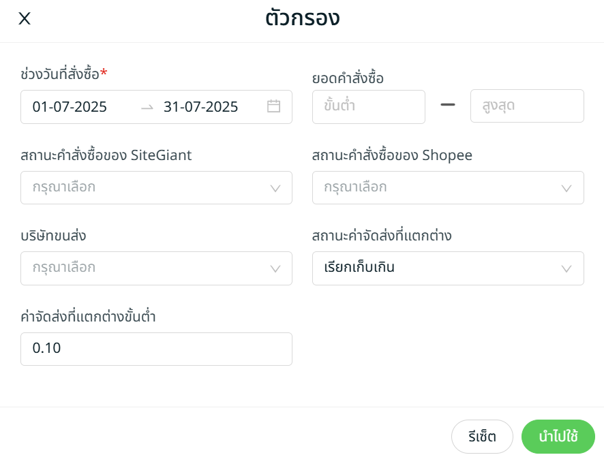Image resolution: width=604 pixels, height=470 pixels.
Task: Click the chevron beside เรียกเก็บเกิน
Action: (567, 268)
